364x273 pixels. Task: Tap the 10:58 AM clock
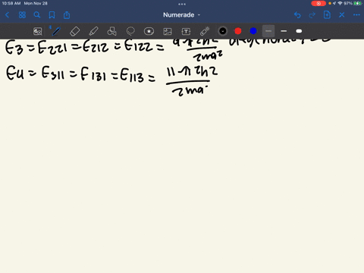pos(11,3)
